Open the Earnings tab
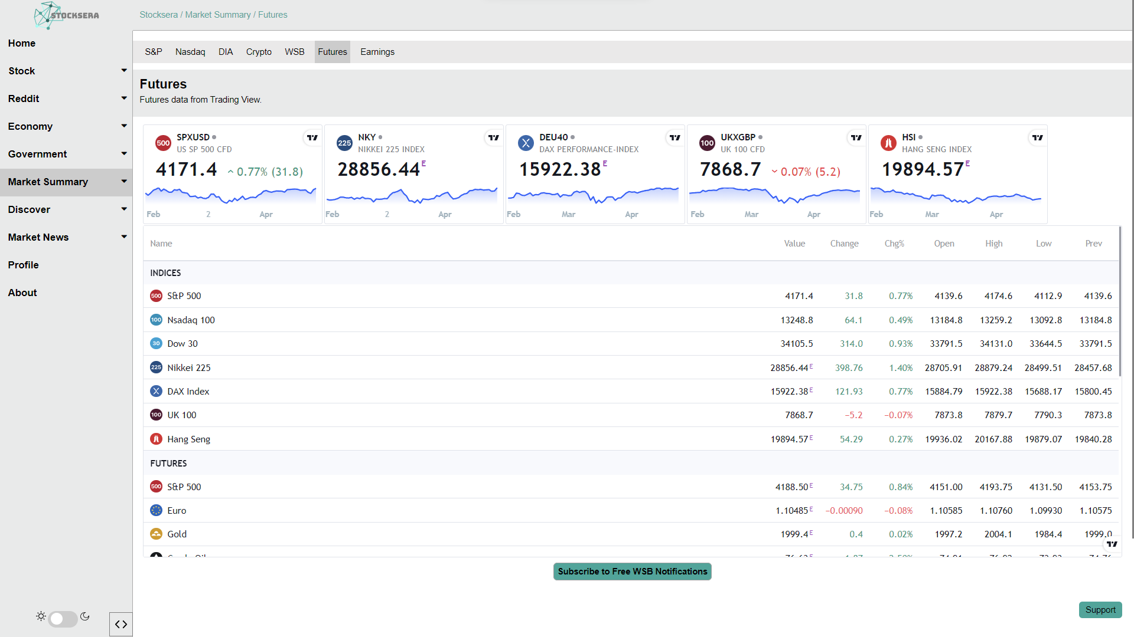 click(x=377, y=52)
